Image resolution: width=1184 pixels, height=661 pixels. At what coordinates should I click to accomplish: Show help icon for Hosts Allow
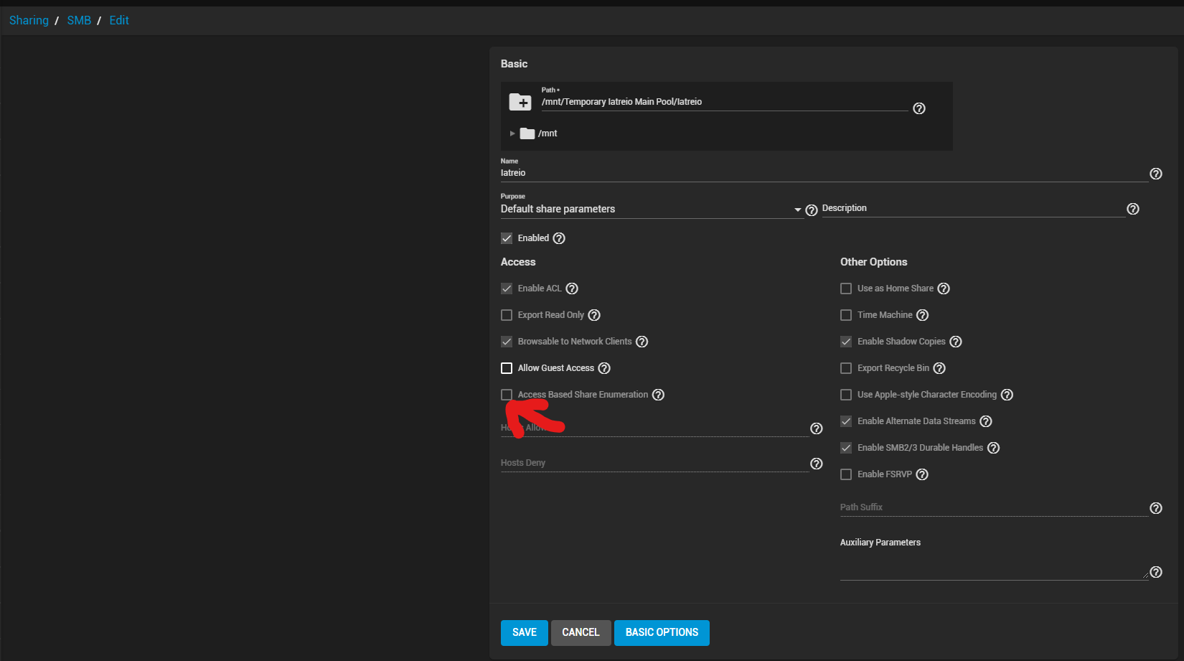(x=817, y=428)
